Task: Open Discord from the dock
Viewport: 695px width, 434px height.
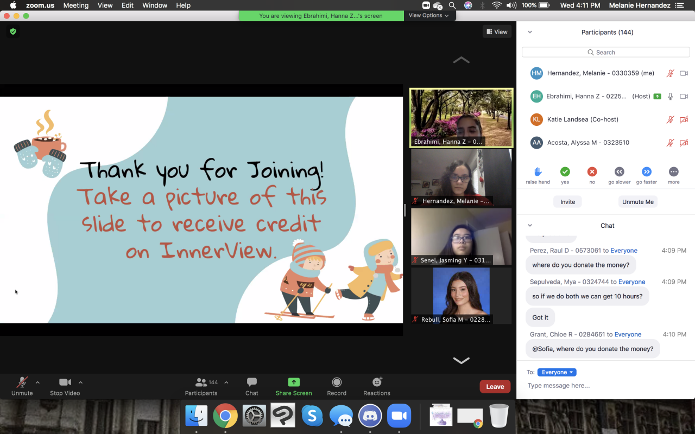Action: [x=371, y=416]
